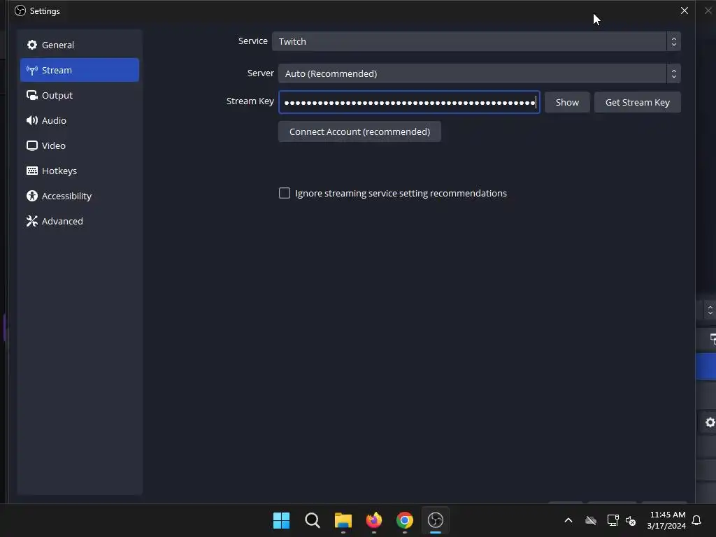
Task: Click the General gear icon
Action: click(32, 45)
